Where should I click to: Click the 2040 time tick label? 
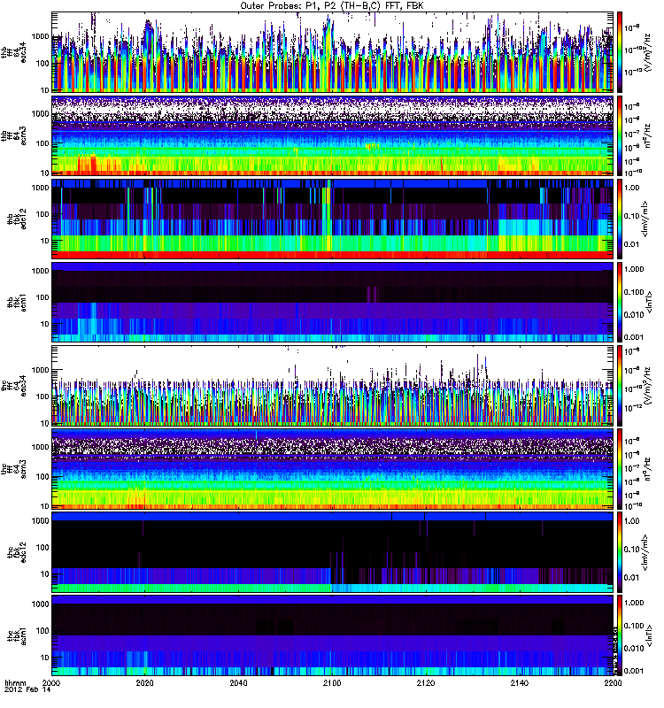pos(239,683)
